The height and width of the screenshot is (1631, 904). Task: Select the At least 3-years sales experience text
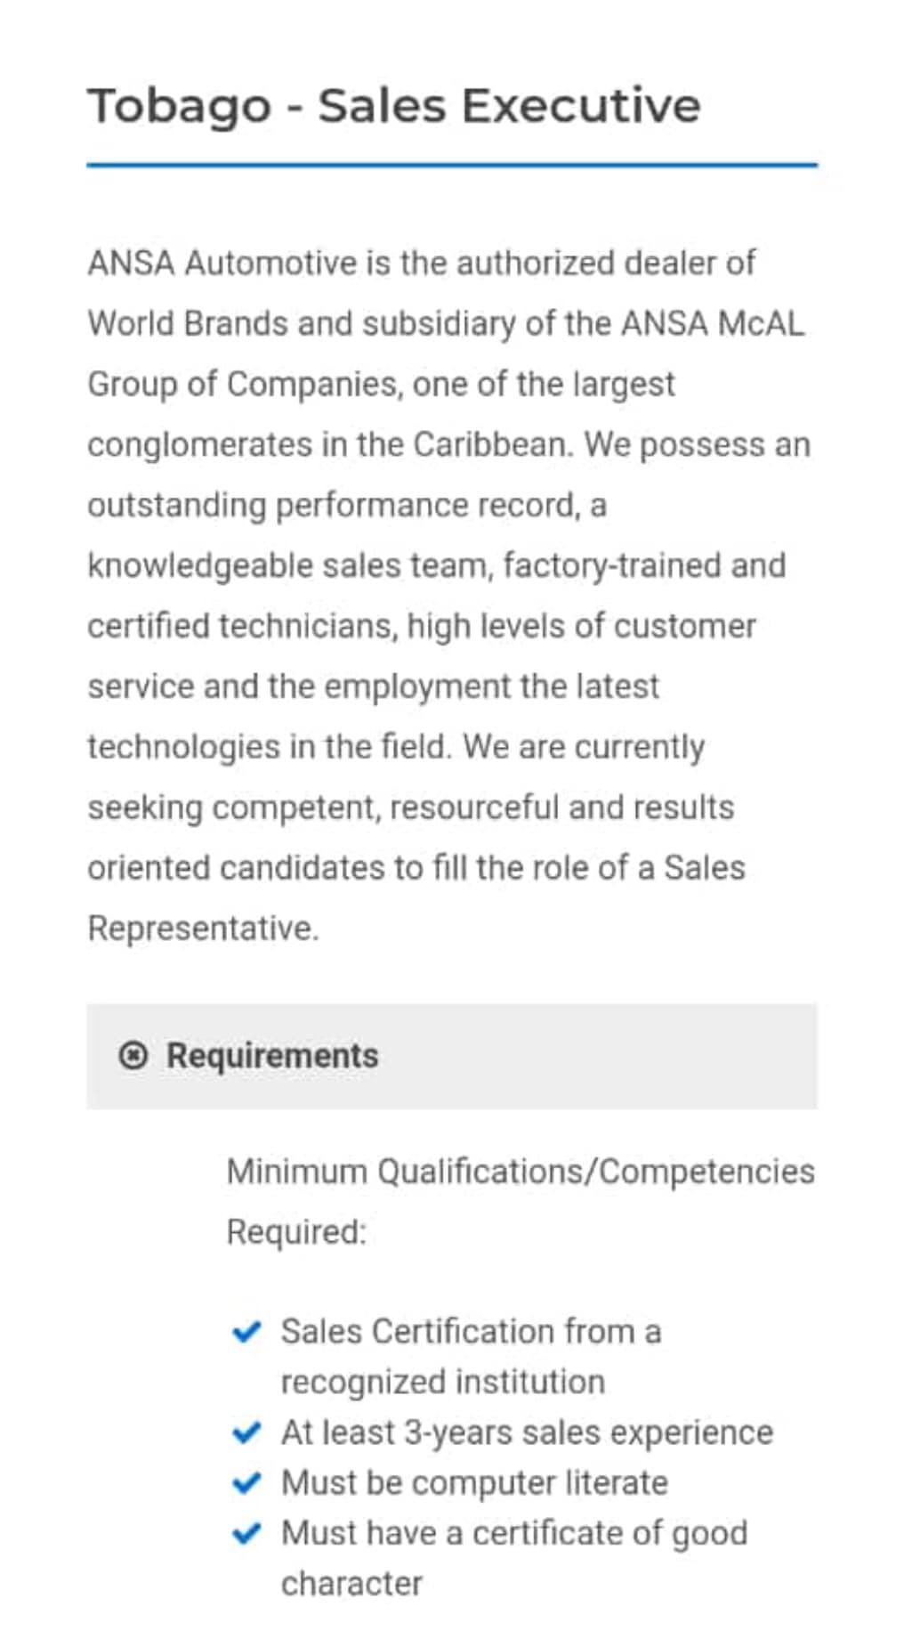[x=527, y=1432]
